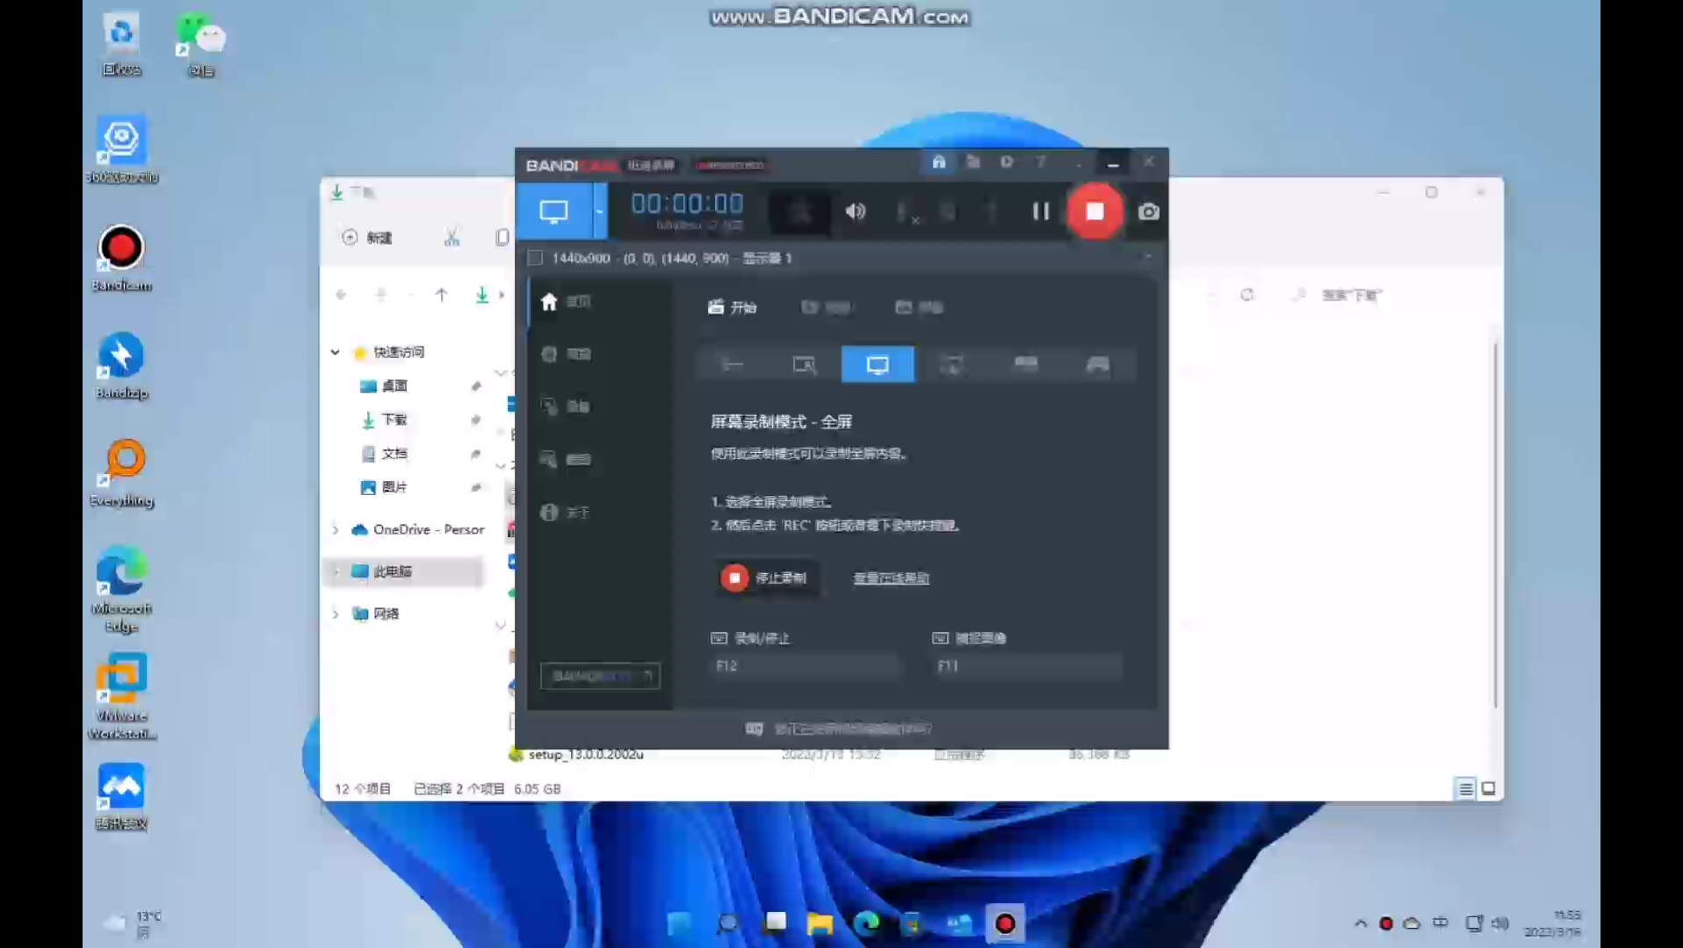Refresh the File Explorer folder view
The width and height of the screenshot is (1683, 948).
click(1246, 295)
